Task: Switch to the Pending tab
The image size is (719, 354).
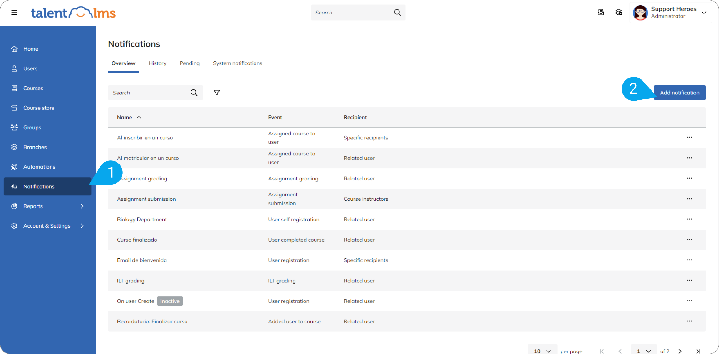Action: pos(190,63)
